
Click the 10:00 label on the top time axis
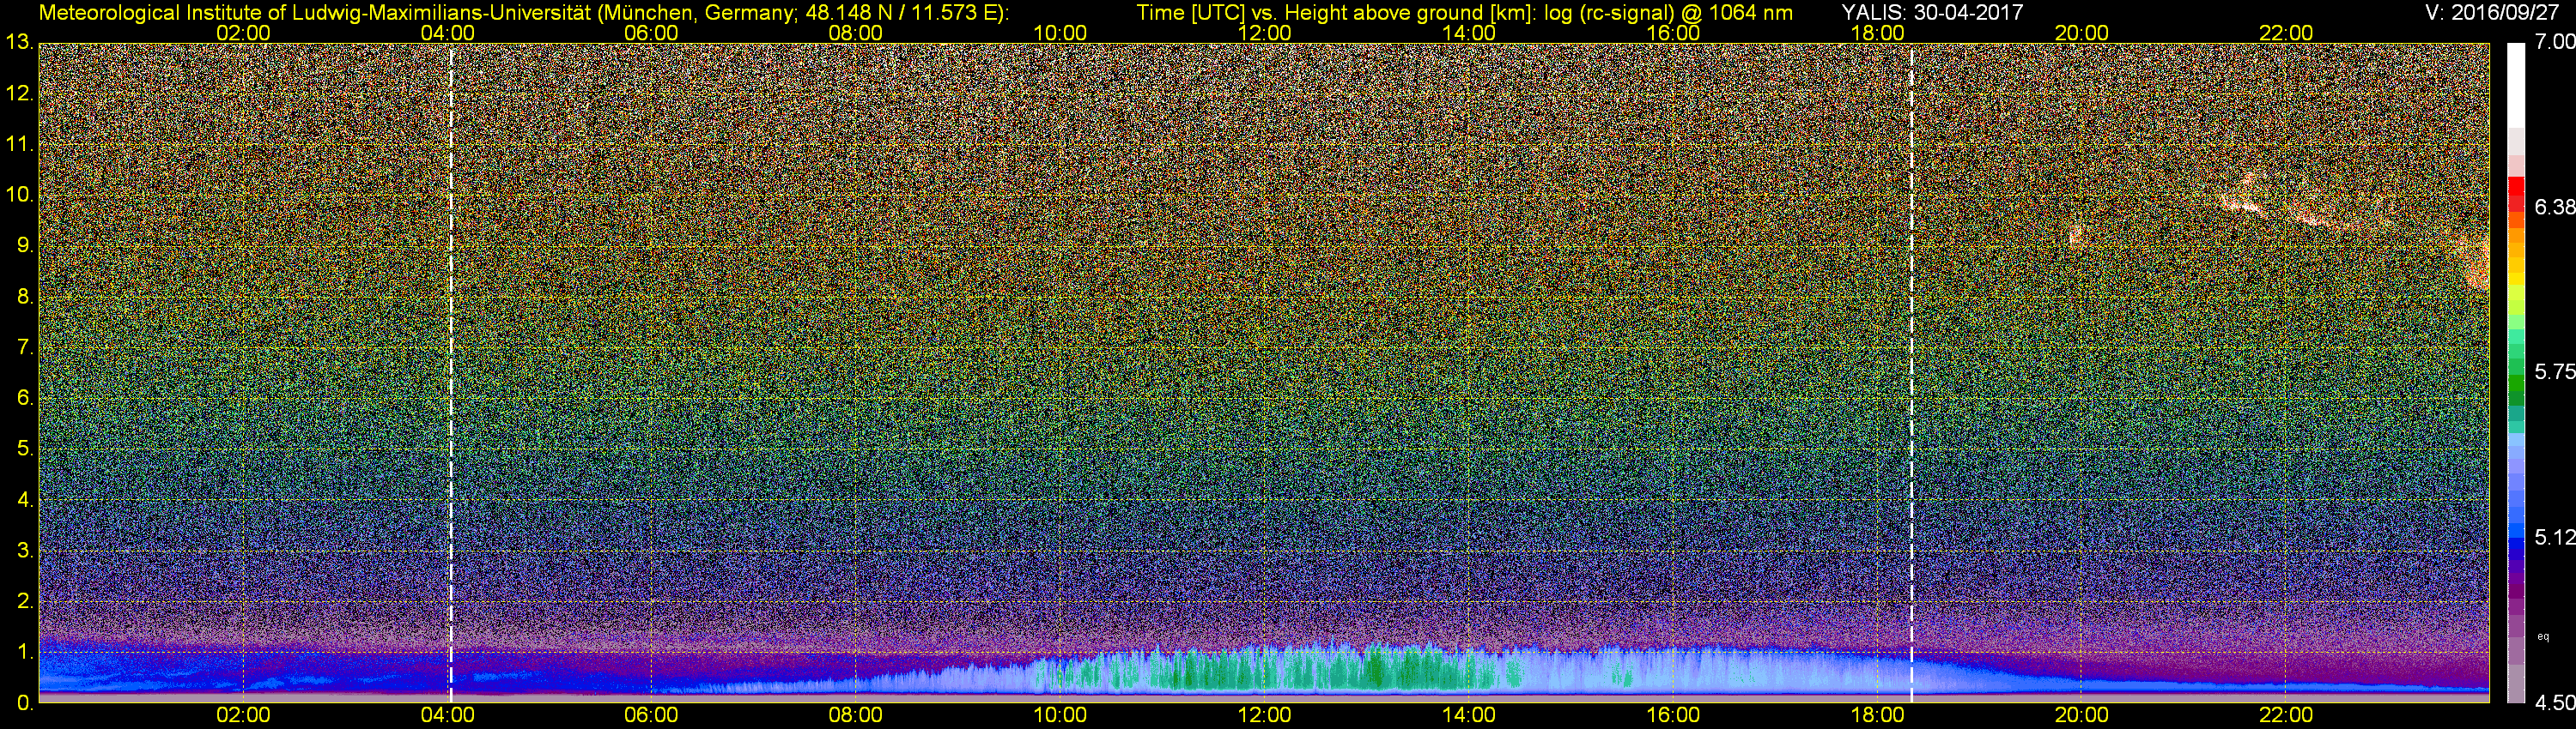(1060, 33)
